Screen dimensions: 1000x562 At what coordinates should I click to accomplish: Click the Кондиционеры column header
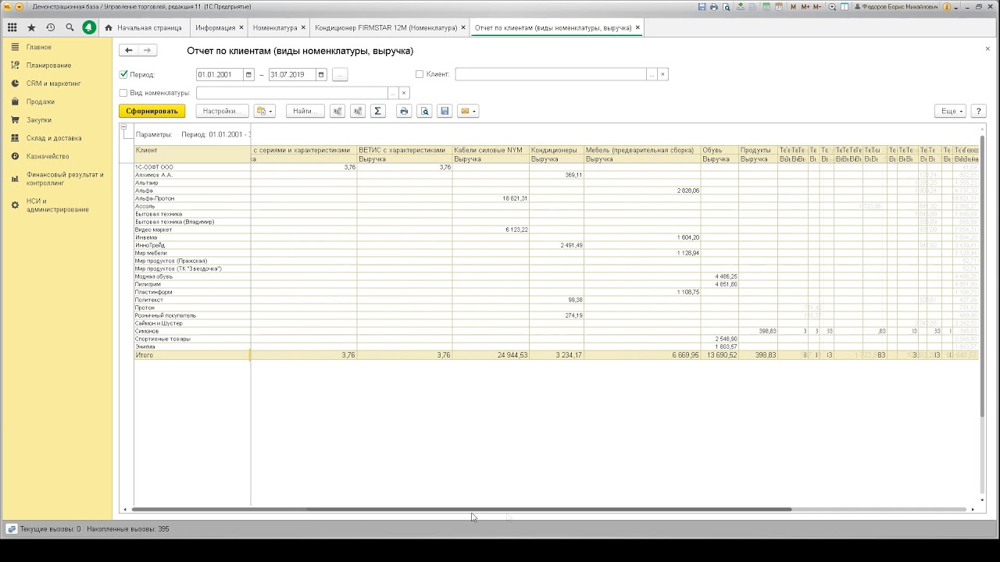pos(556,150)
